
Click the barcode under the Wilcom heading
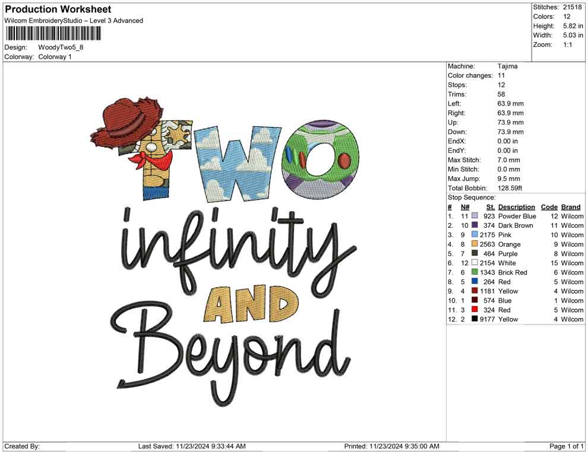pyautogui.click(x=53, y=34)
